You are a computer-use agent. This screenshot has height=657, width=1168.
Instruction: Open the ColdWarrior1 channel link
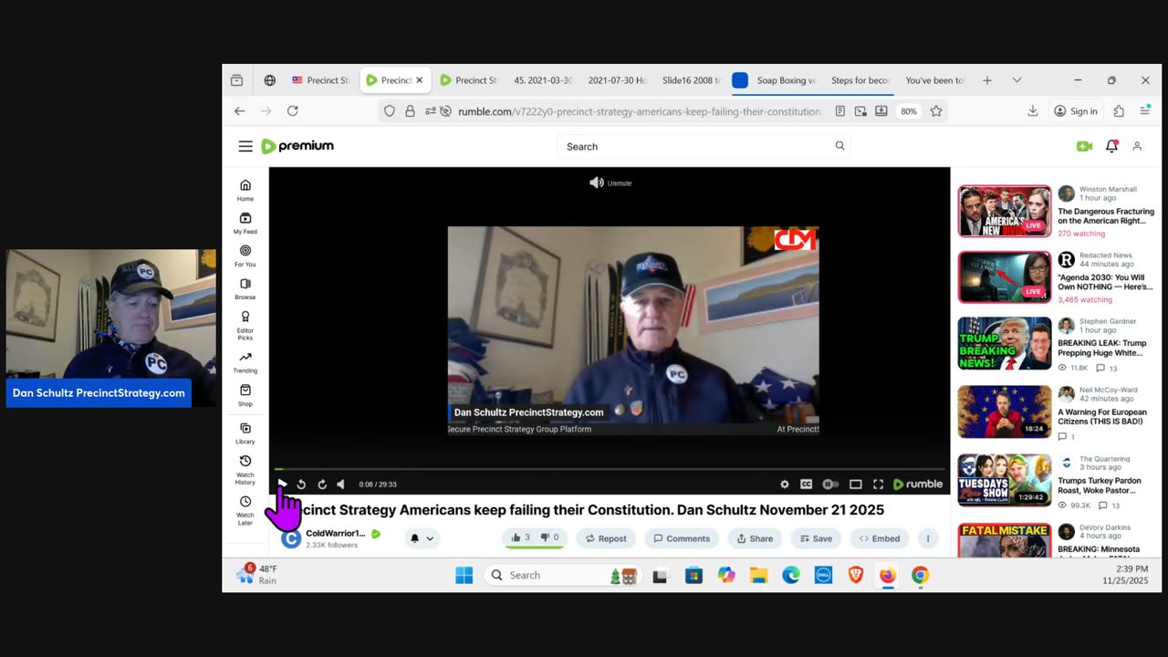click(x=335, y=533)
